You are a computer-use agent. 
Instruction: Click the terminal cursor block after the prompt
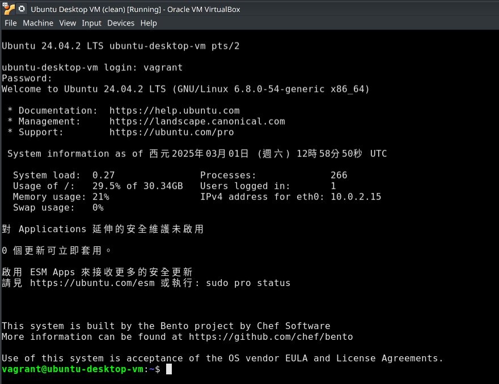coord(169,369)
